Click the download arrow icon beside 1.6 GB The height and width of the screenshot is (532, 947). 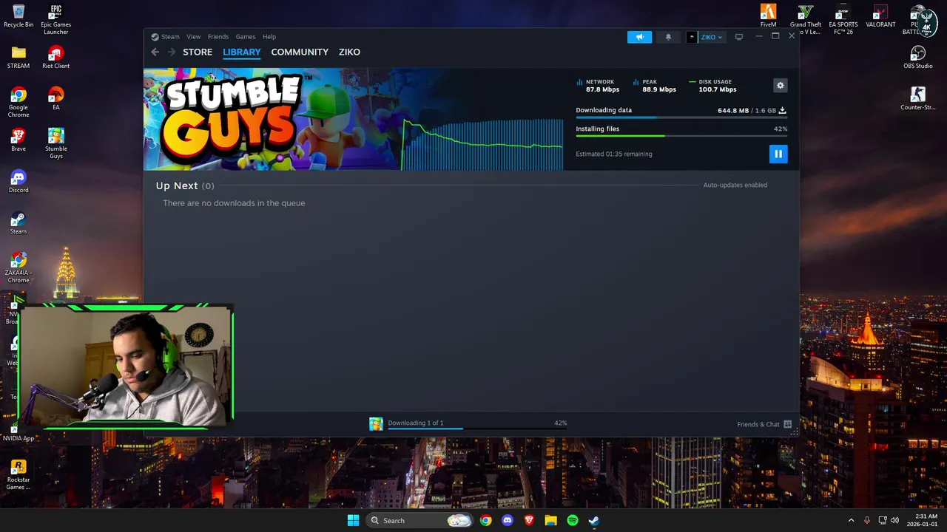[x=783, y=110]
